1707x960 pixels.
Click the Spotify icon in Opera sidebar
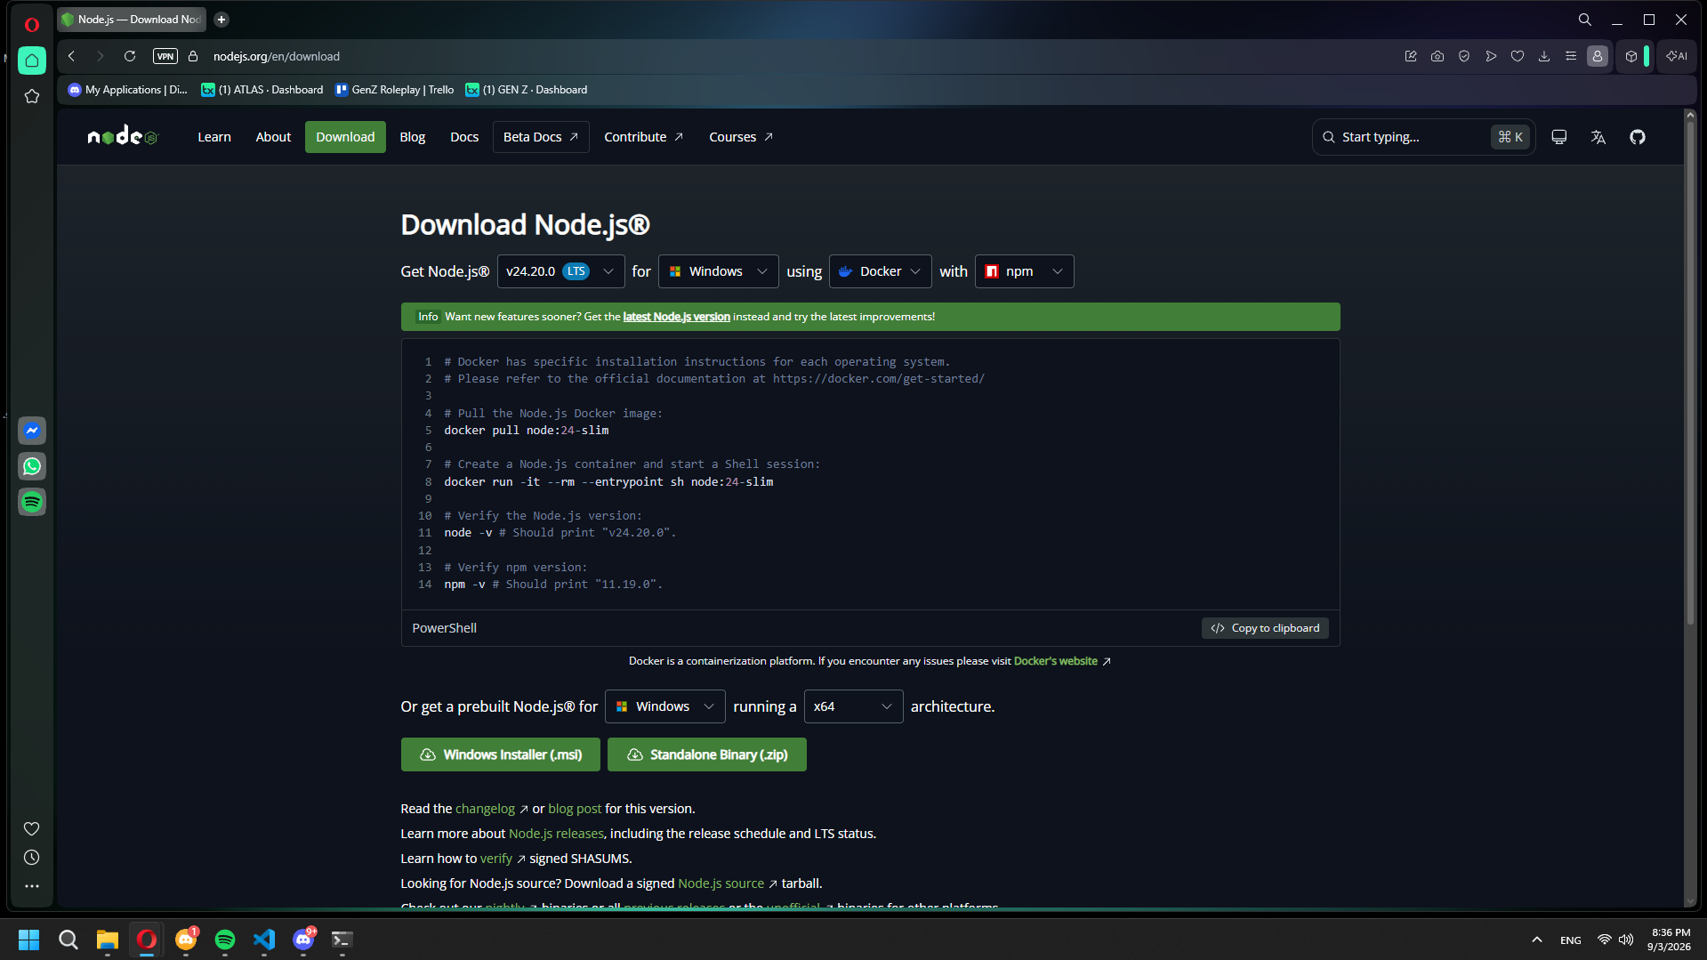32,502
